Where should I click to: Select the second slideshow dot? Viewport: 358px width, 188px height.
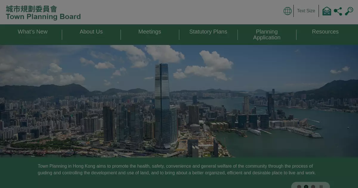306,187
